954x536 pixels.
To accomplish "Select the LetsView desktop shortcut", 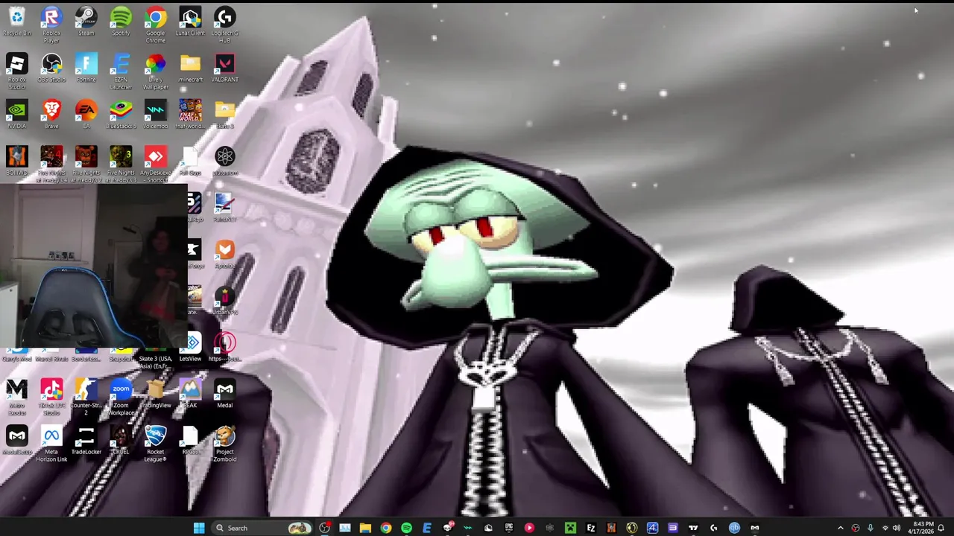I will (x=191, y=347).
